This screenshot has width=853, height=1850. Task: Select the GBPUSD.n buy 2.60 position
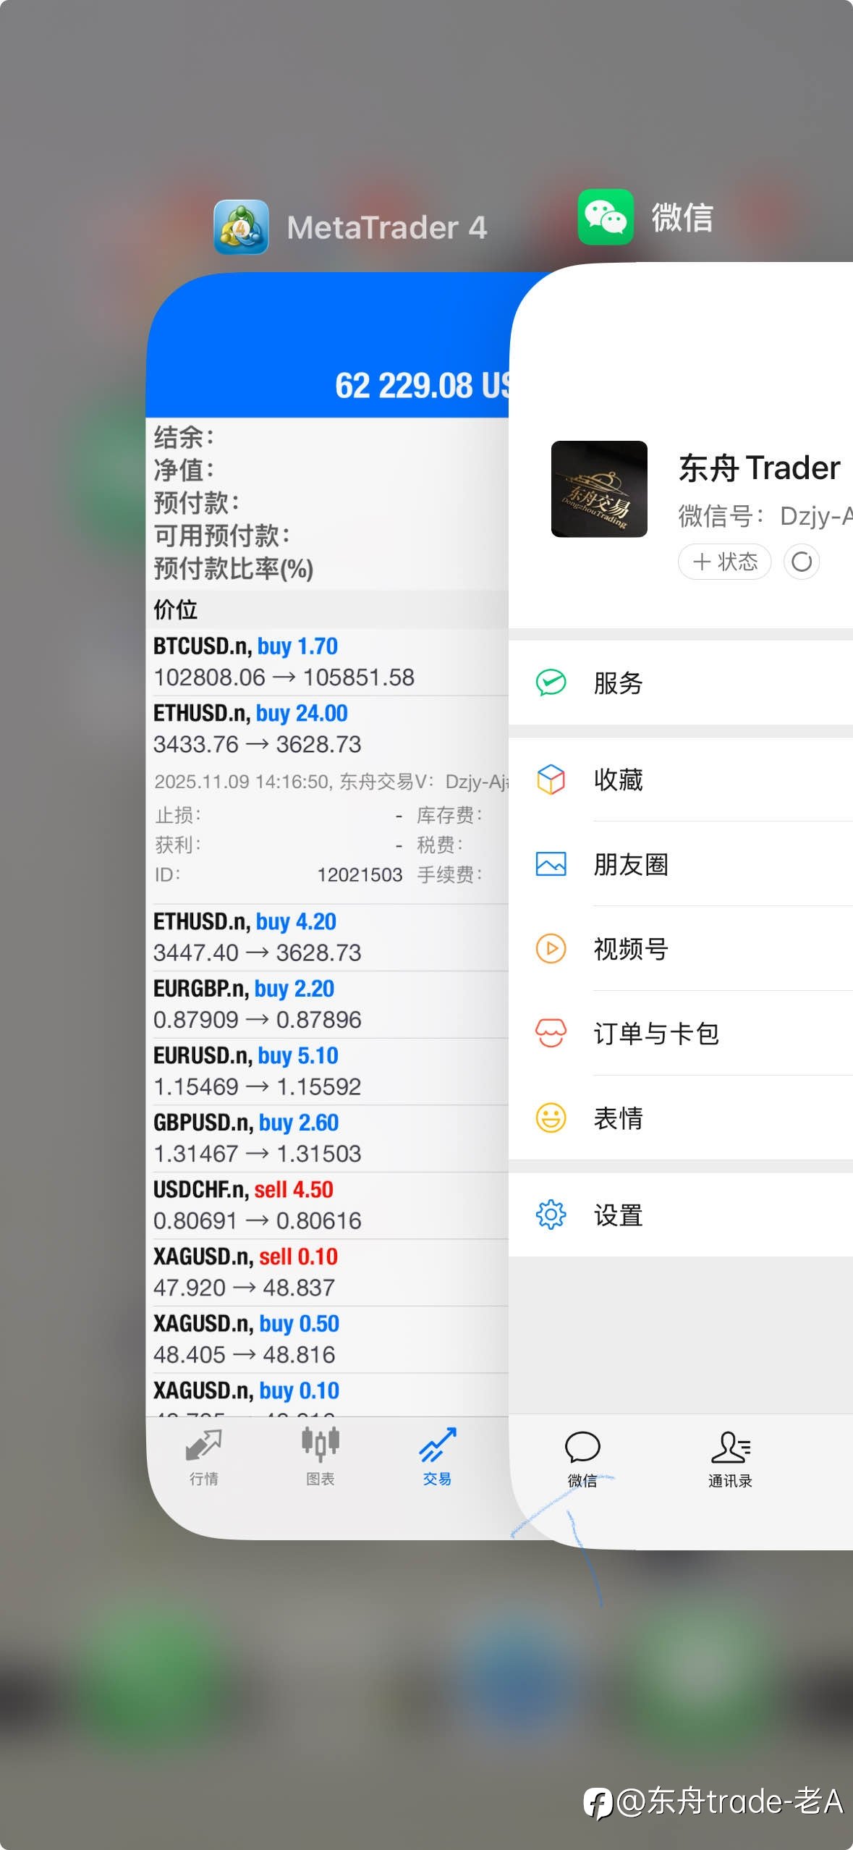point(328,1139)
